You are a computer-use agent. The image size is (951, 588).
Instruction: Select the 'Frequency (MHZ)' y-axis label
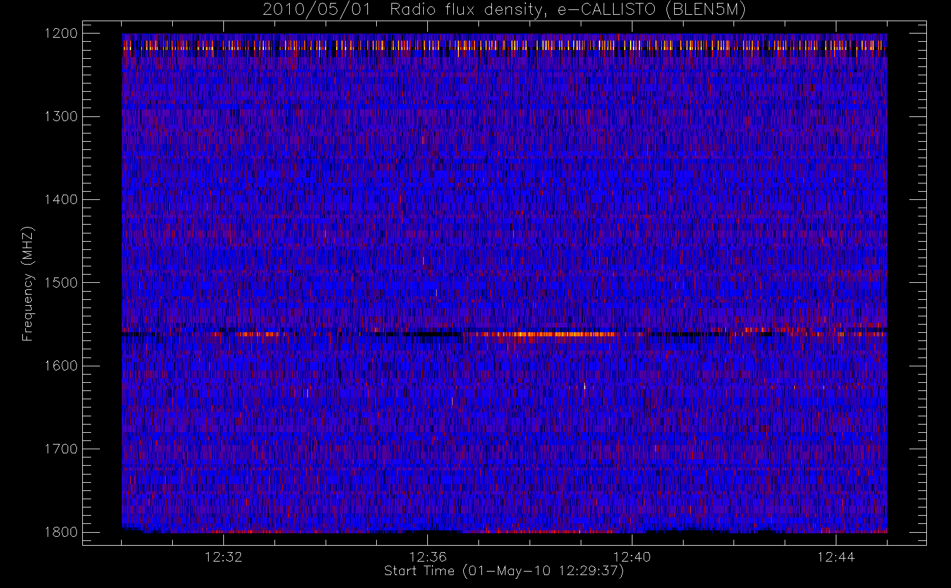28,283
